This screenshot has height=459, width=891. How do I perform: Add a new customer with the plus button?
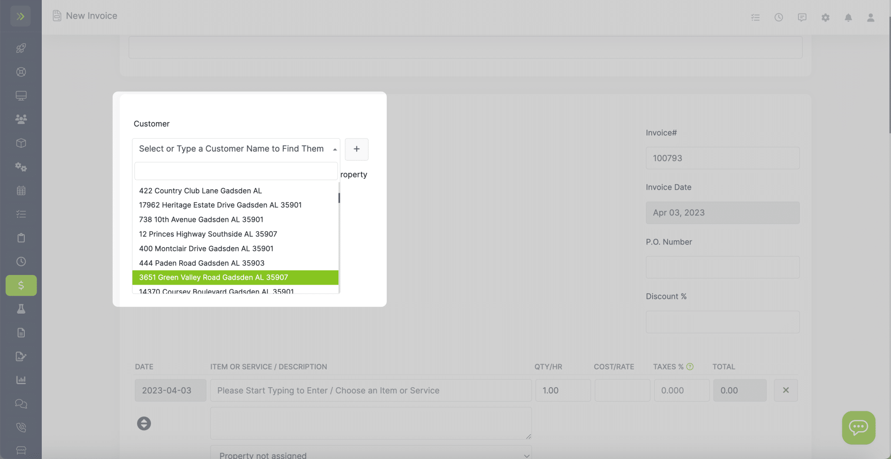click(x=356, y=149)
